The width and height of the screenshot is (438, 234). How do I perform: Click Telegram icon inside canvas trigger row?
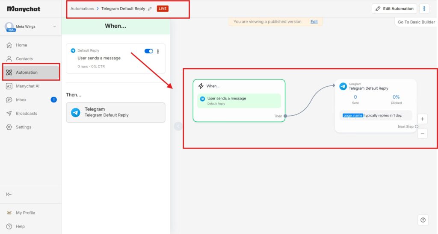[202, 99]
